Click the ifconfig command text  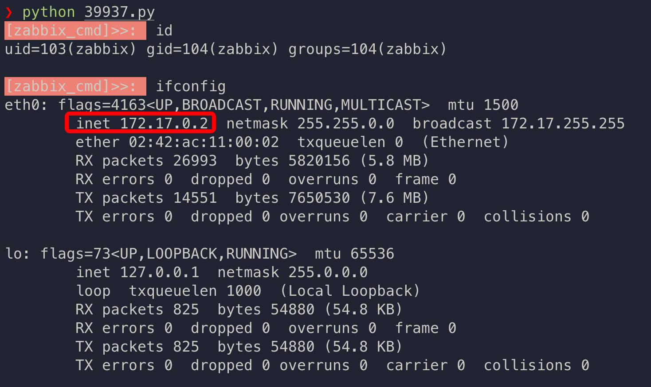191,86
